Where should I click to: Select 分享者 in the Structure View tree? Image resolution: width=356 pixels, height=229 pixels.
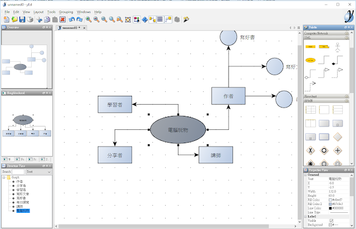click(x=21, y=186)
